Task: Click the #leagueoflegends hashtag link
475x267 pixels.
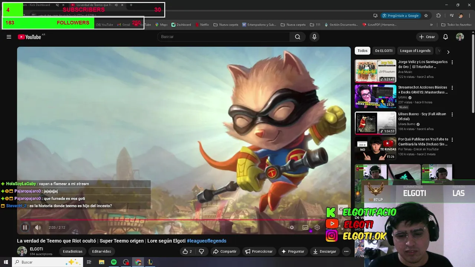Action: click(206, 241)
